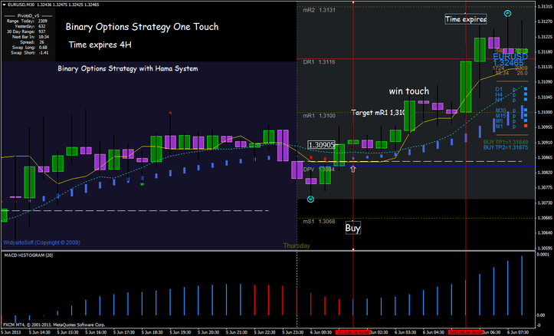Click the blue 1.32465 price readout
Screen dimensions: 554x336
508,63
